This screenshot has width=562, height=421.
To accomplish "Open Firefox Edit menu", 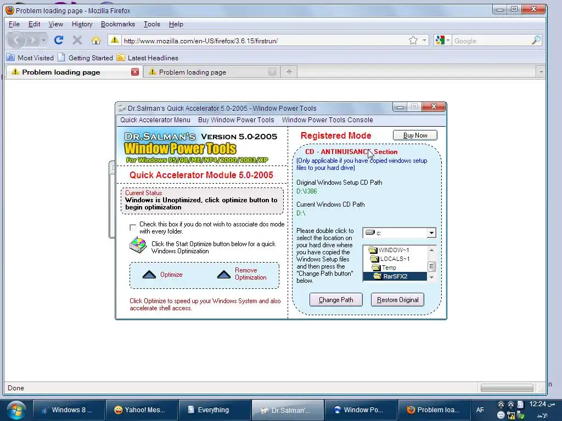I will click(34, 24).
